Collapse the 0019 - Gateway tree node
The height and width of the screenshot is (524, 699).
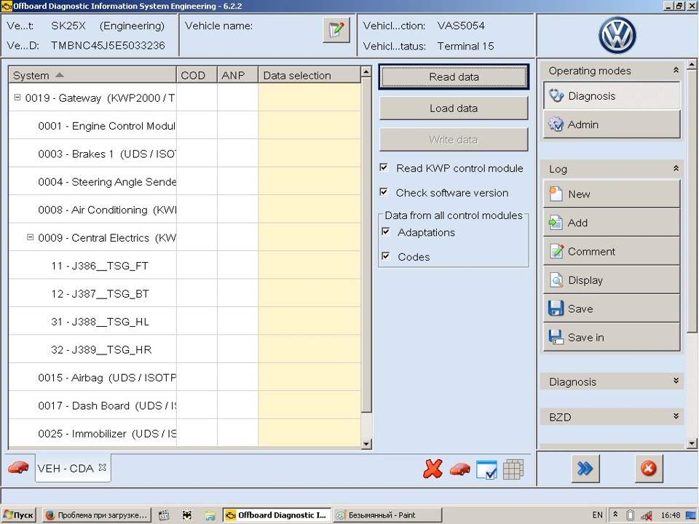[17, 97]
